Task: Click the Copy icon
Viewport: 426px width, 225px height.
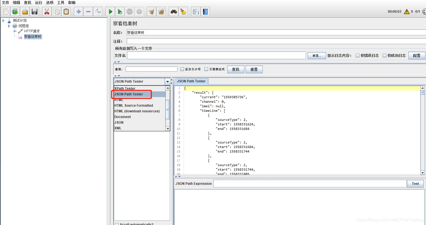Action: pyautogui.click(x=57, y=12)
